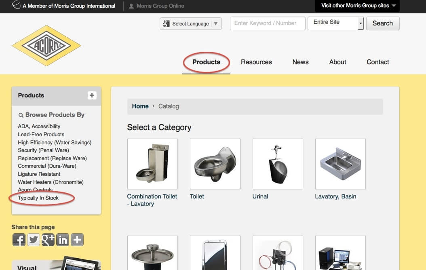
Task: Browse Ligature Resistant products
Action: pos(39,174)
